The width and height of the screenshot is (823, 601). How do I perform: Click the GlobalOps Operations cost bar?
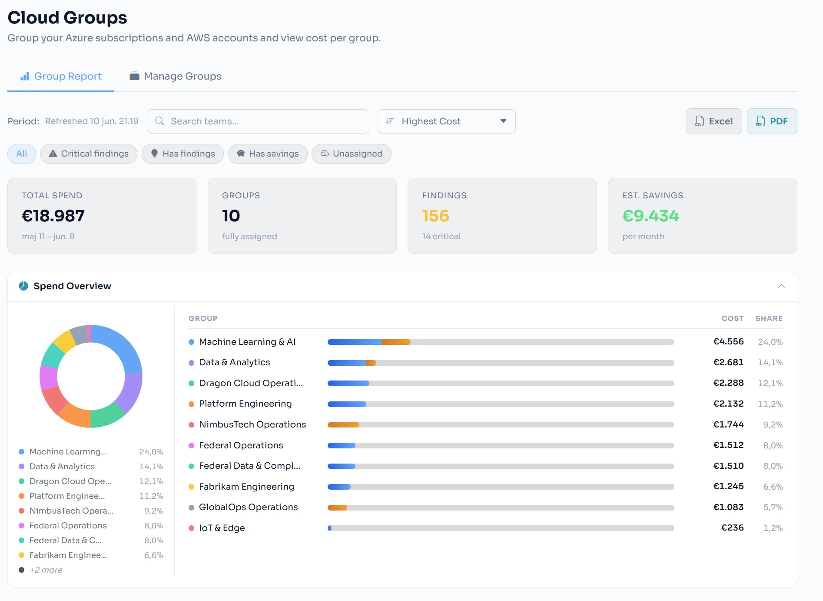[501, 508]
